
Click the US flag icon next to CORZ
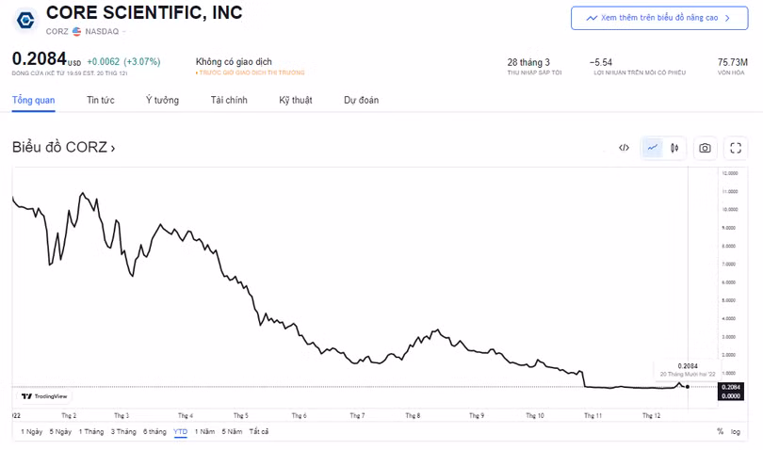point(76,32)
